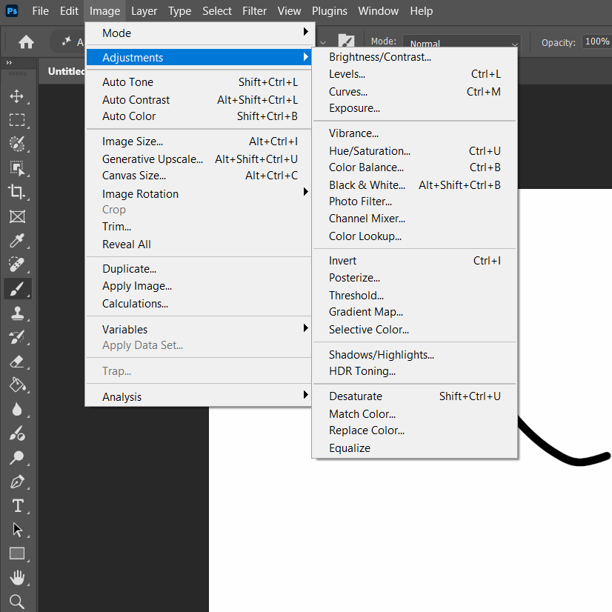This screenshot has width=612, height=612.
Task: Expand the Variables submenu
Action: (x=199, y=329)
